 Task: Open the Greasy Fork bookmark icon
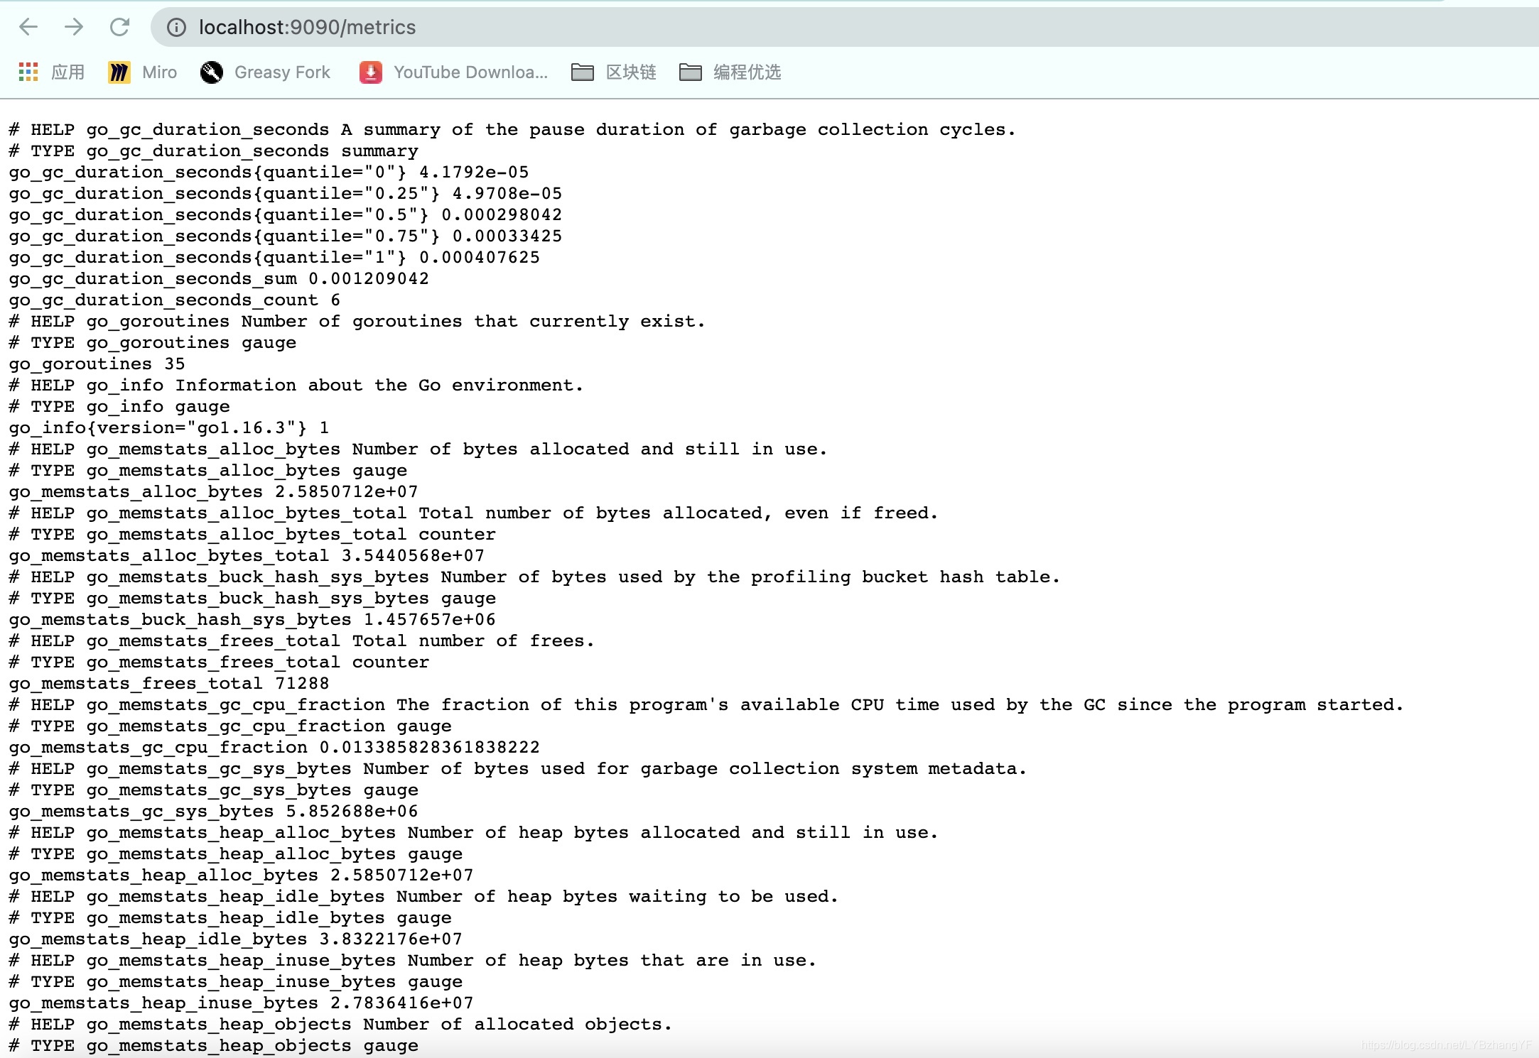[212, 72]
